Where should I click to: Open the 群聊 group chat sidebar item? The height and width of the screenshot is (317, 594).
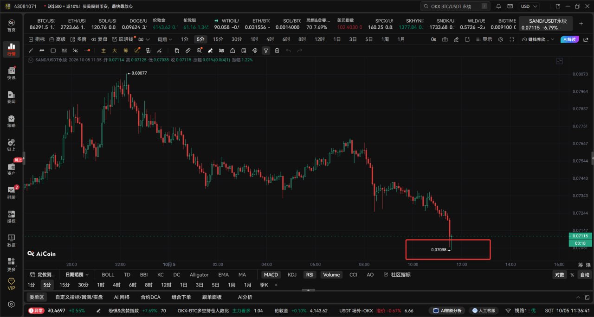[x=11, y=193]
